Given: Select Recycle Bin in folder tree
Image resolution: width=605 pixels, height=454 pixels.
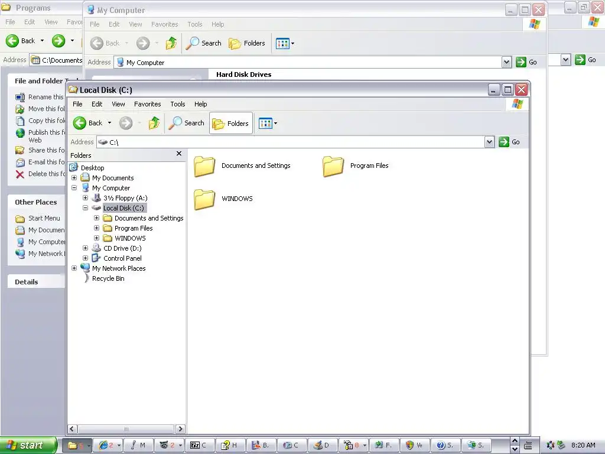Looking at the screenshot, I should pyautogui.click(x=108, y=278).
